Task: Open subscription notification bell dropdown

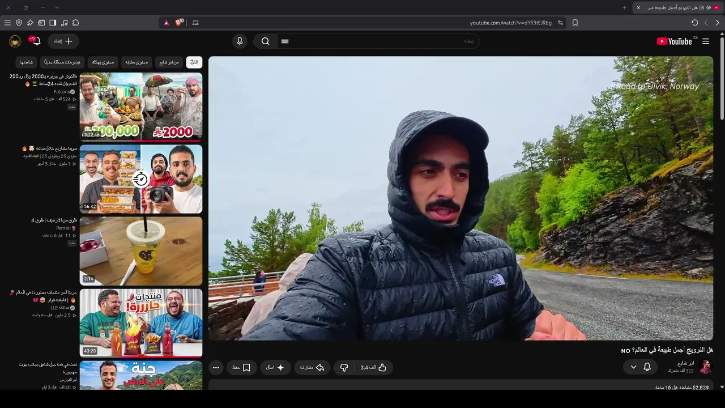Action: pyautogui.click(x=640, y=367)
